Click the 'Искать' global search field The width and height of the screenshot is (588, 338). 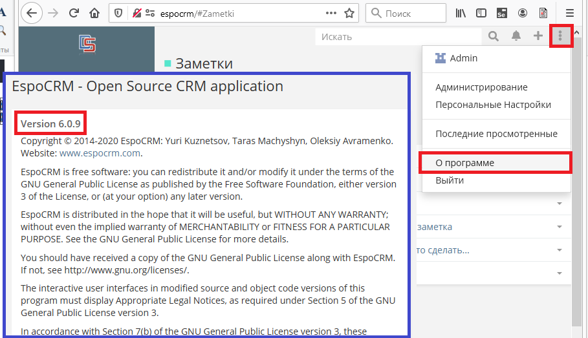pyautogui.click(x=398, y=37)
